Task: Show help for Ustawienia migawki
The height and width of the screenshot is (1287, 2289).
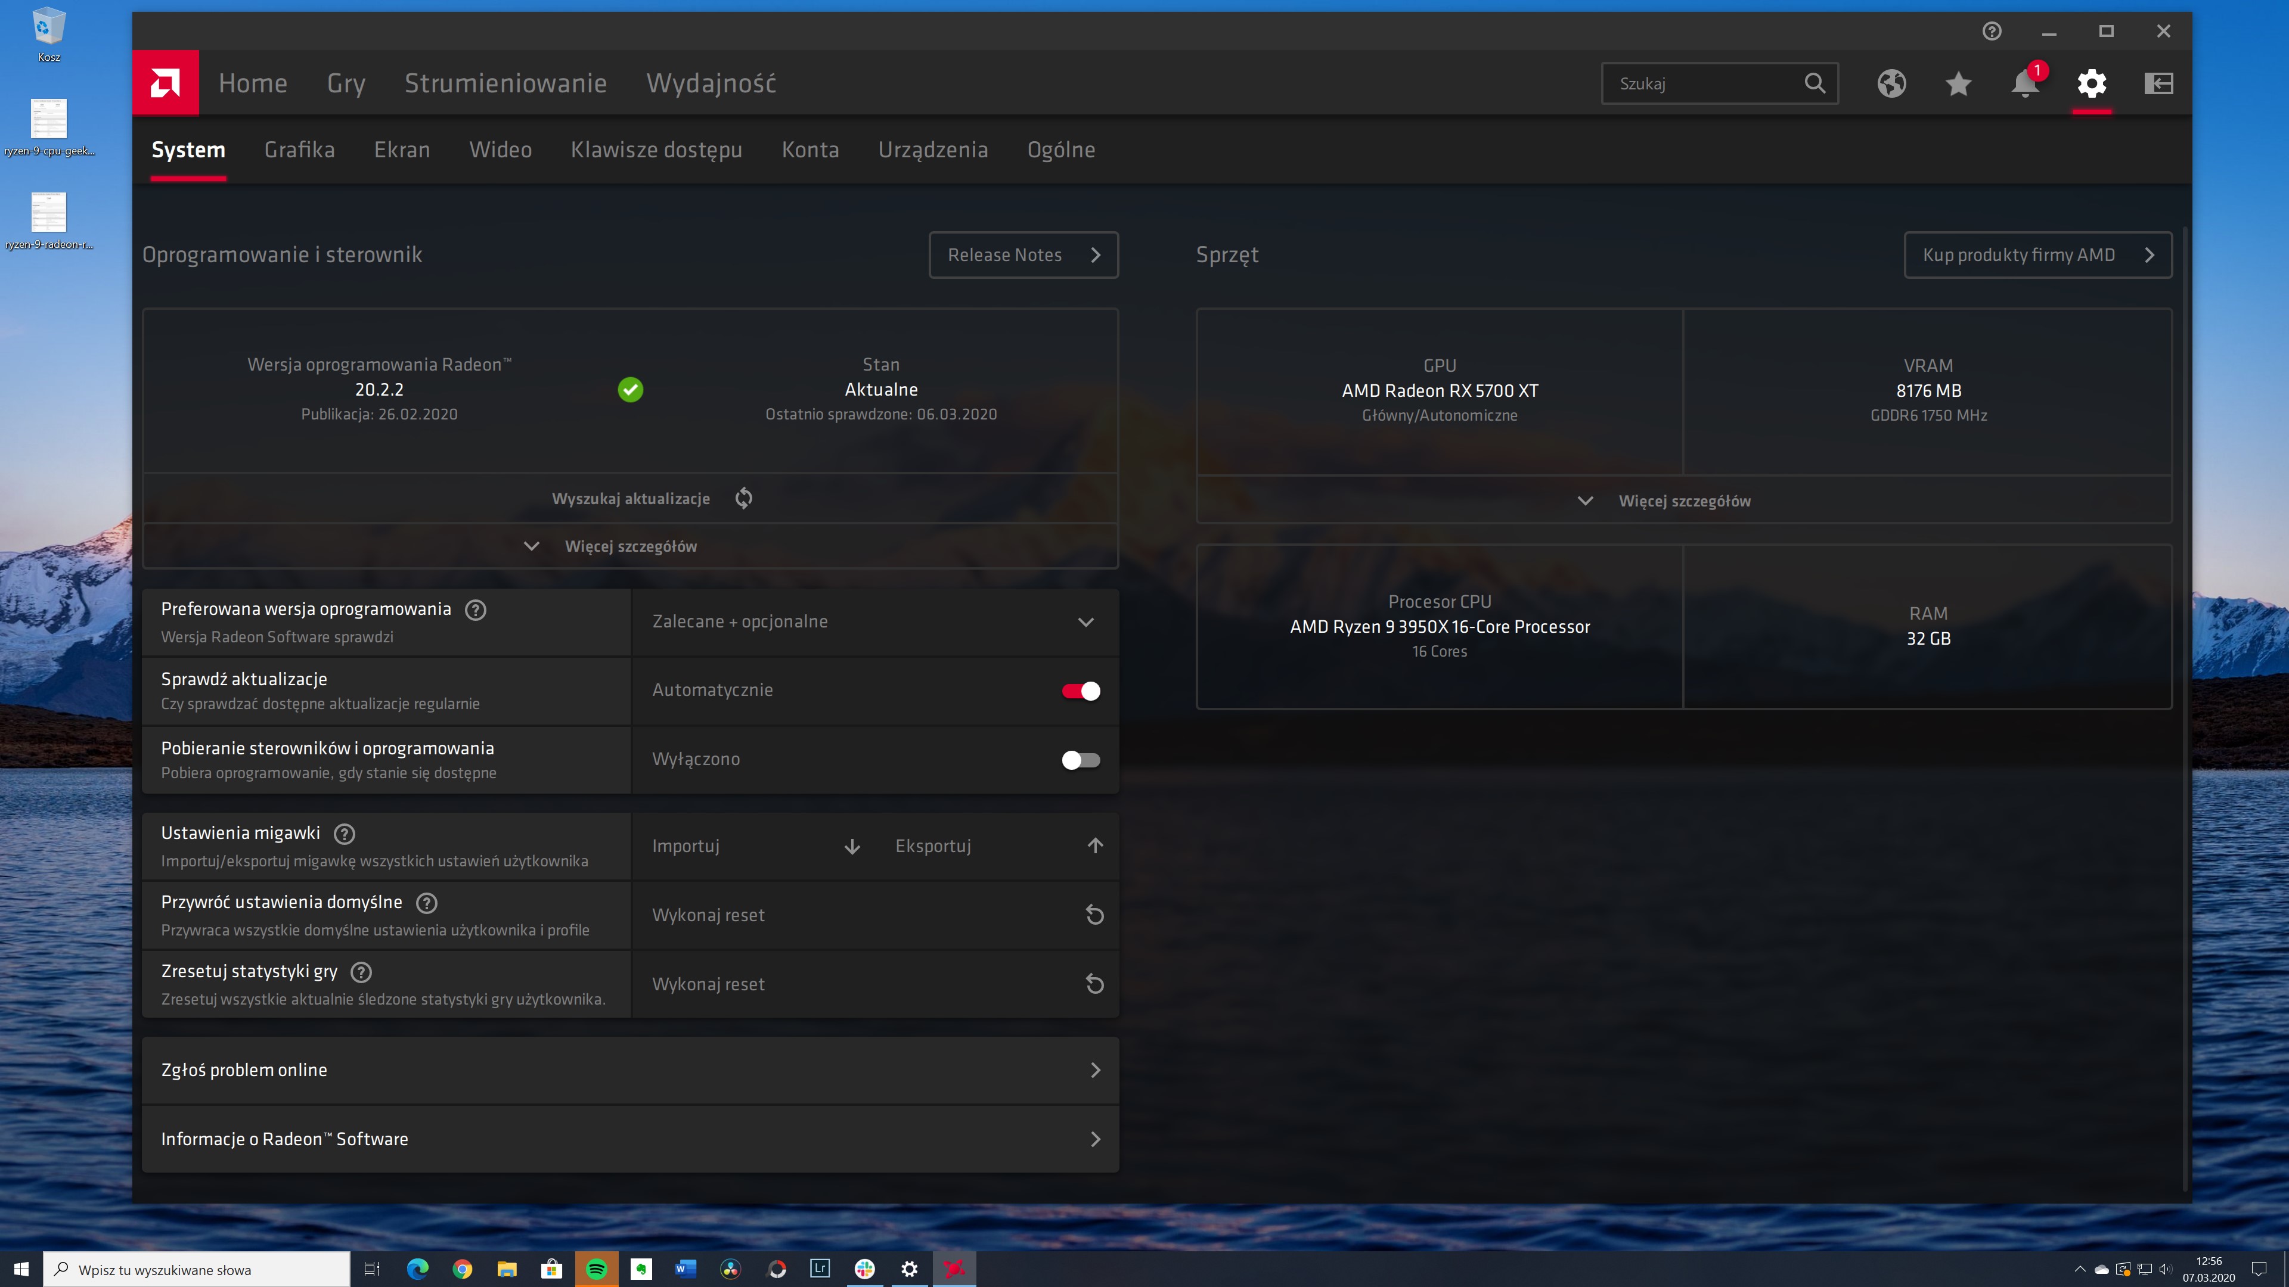Action: point(344,834)
